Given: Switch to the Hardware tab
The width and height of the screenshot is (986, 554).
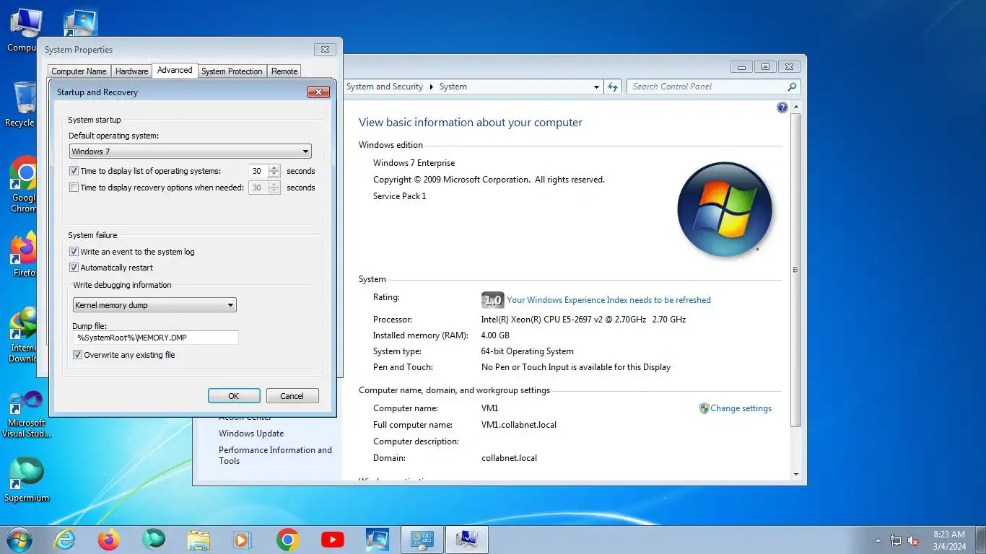Looking at the screenshot, I should click(x=131, y=71).
